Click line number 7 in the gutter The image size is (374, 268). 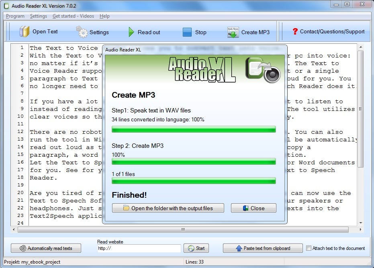[22, 93]
